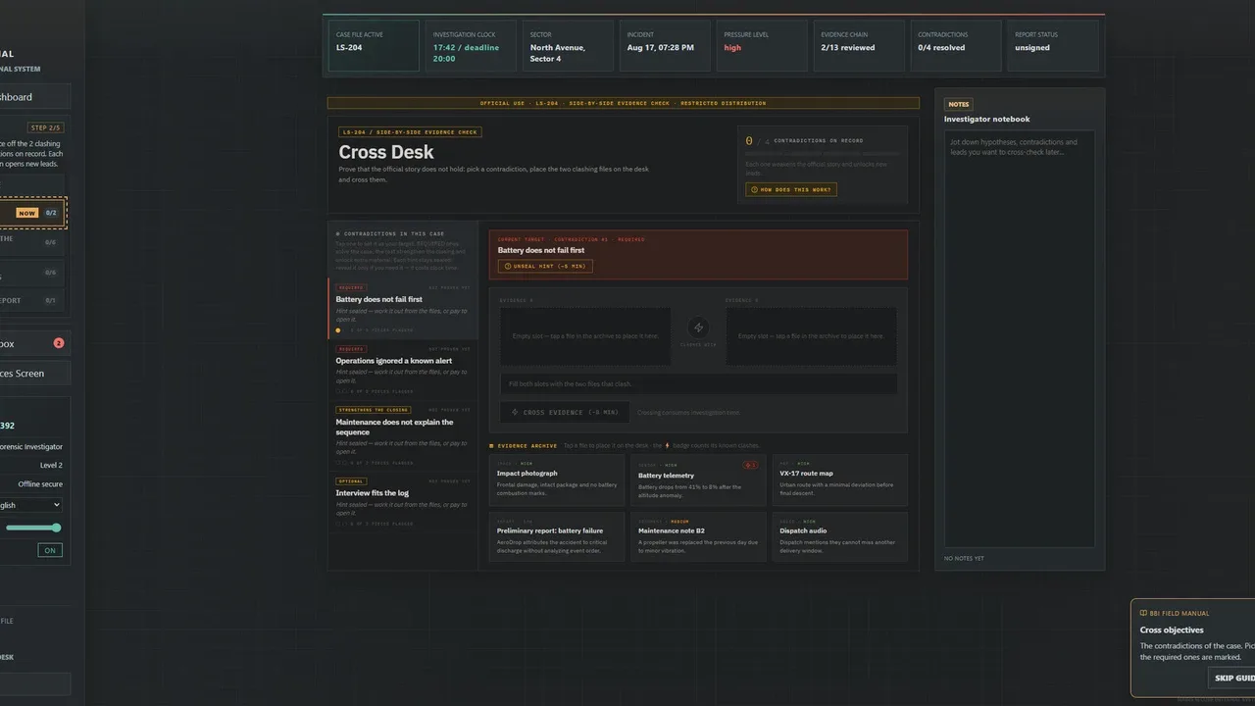The height and width of the screenshot is (706, 1255).
Task: Pick the Battery telemetry evidence card
Action: (698, 479)
